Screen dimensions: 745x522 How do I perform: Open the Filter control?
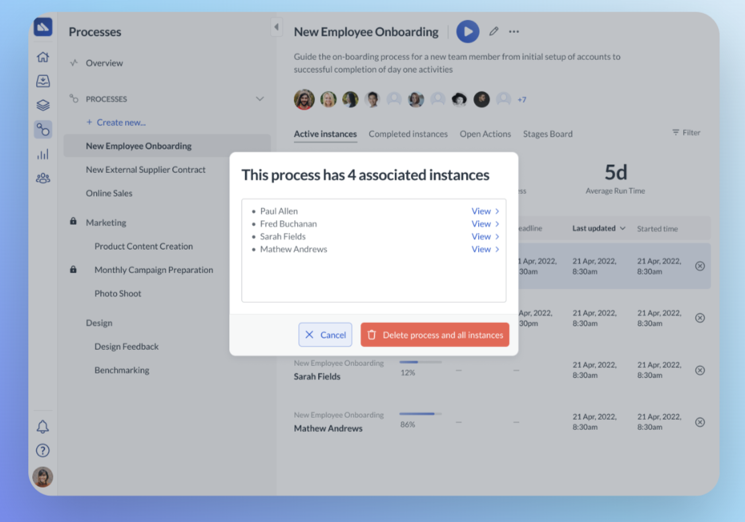click(686, 133)
